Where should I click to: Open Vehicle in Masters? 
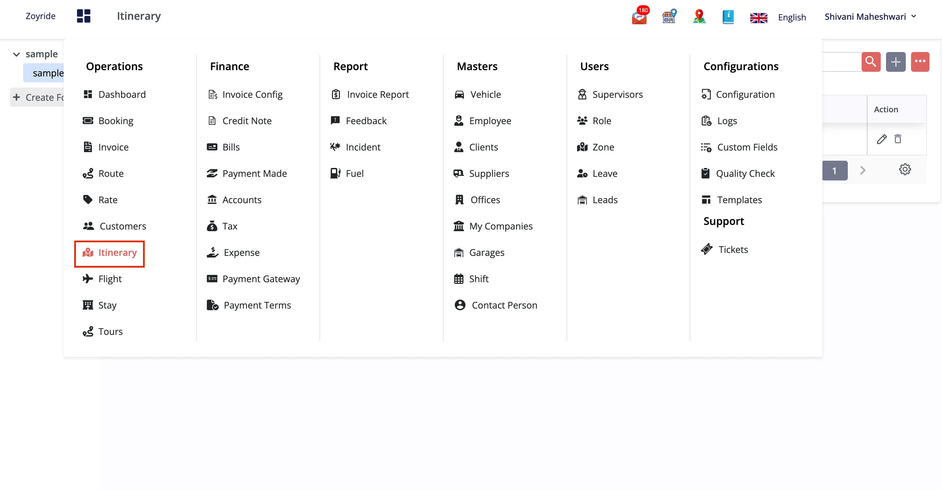(478, 94)
